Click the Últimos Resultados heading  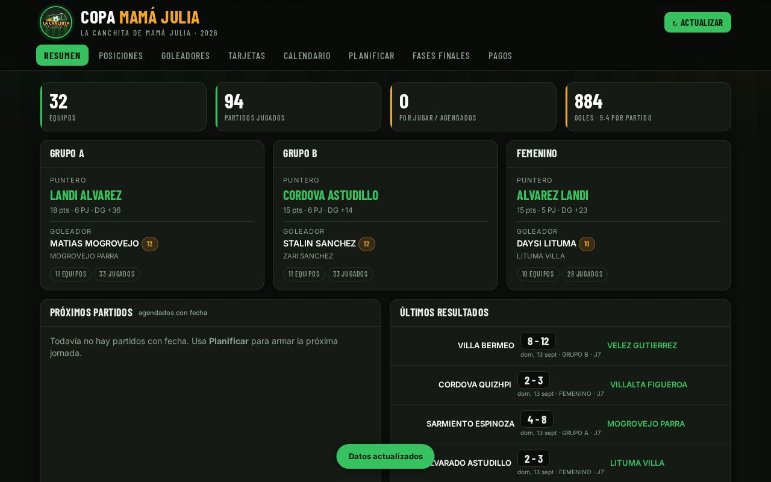point(444,313)
